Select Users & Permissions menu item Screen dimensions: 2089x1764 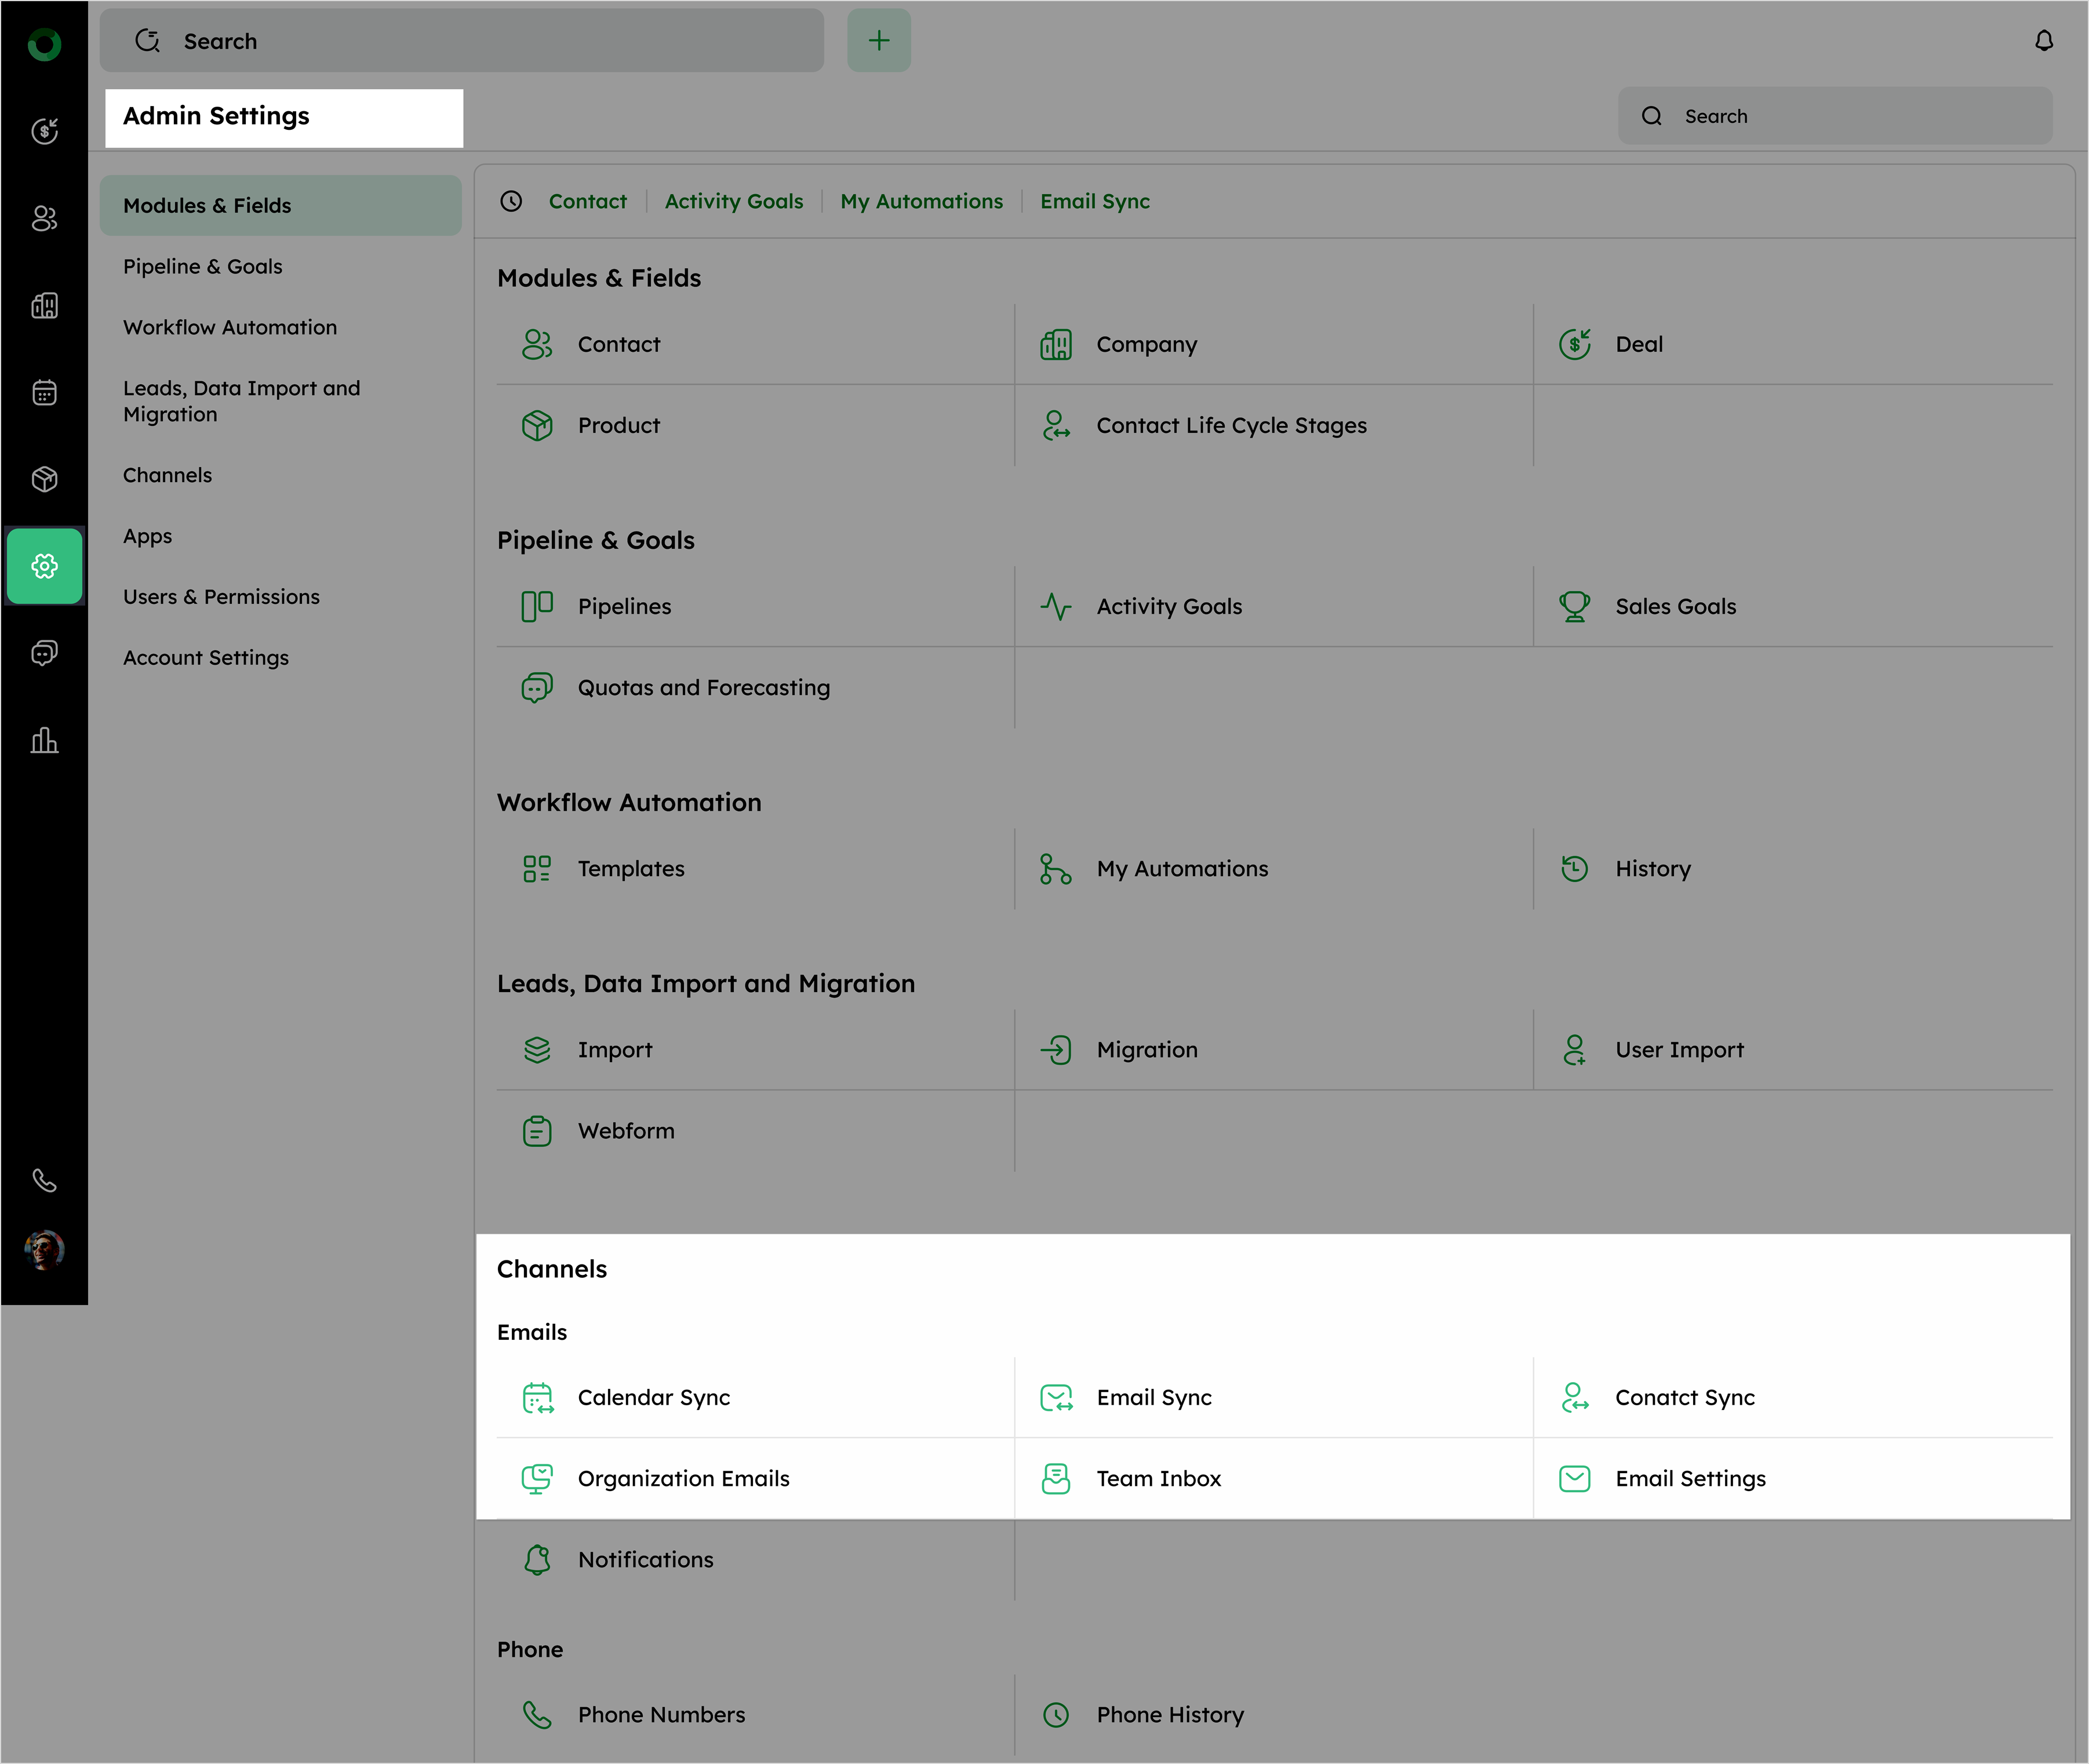pyautogui.click(x=221, y=597)
